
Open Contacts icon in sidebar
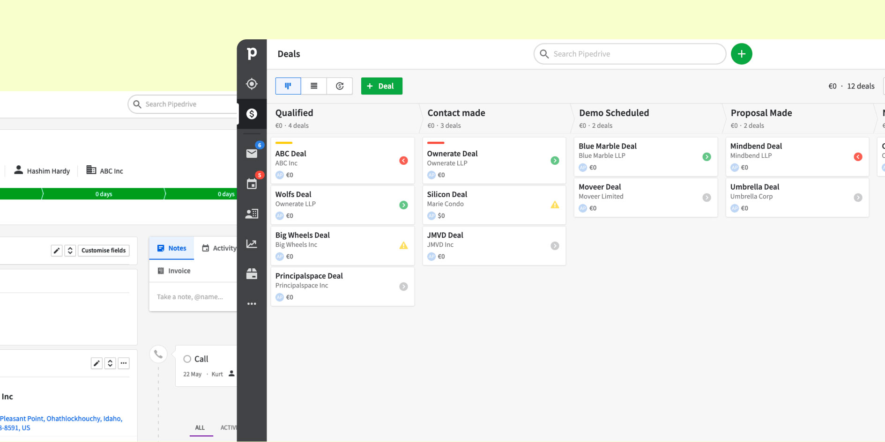(252, 214)
